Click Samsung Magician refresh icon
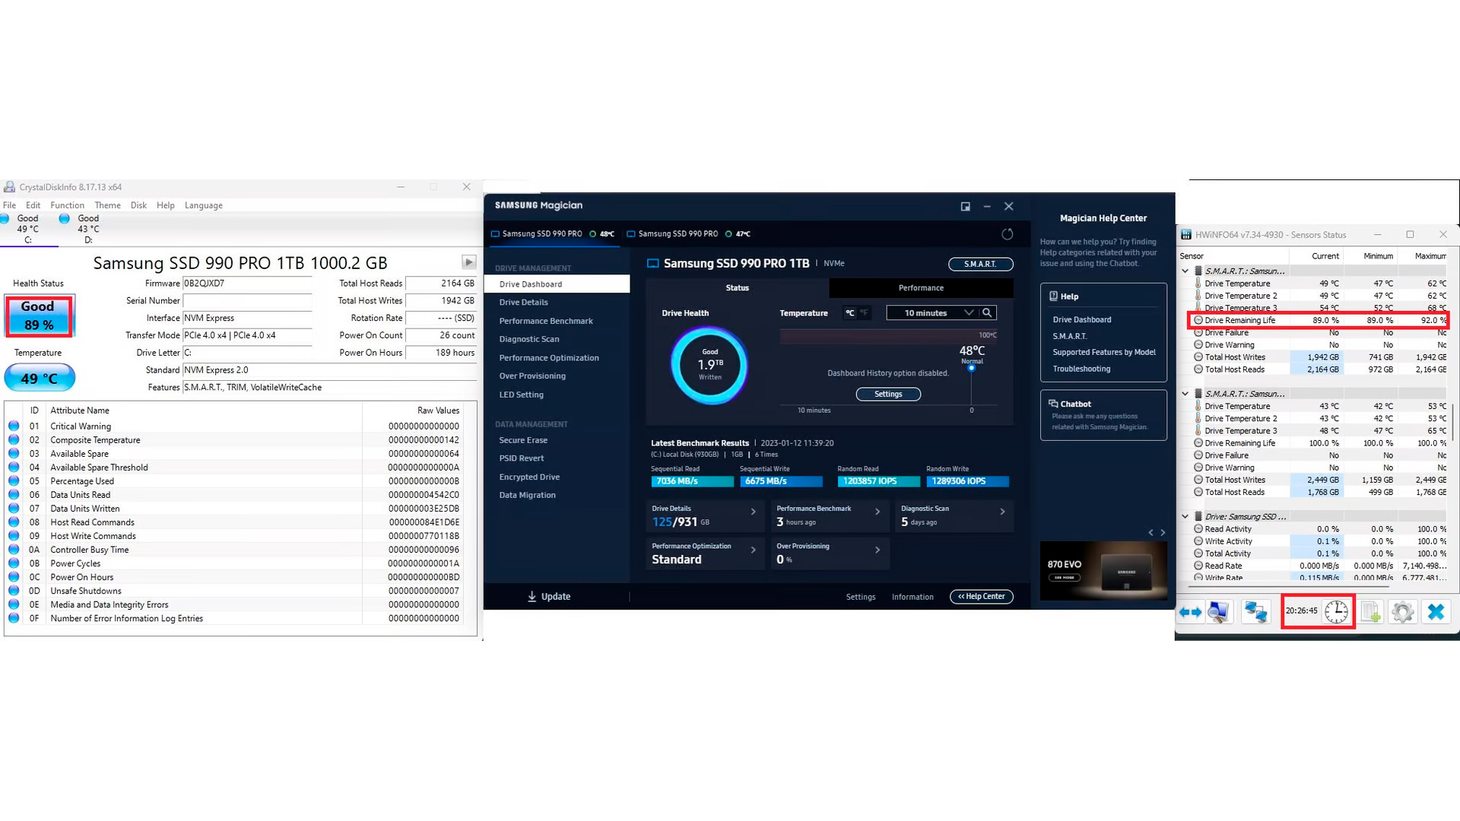 [1008, 234]
